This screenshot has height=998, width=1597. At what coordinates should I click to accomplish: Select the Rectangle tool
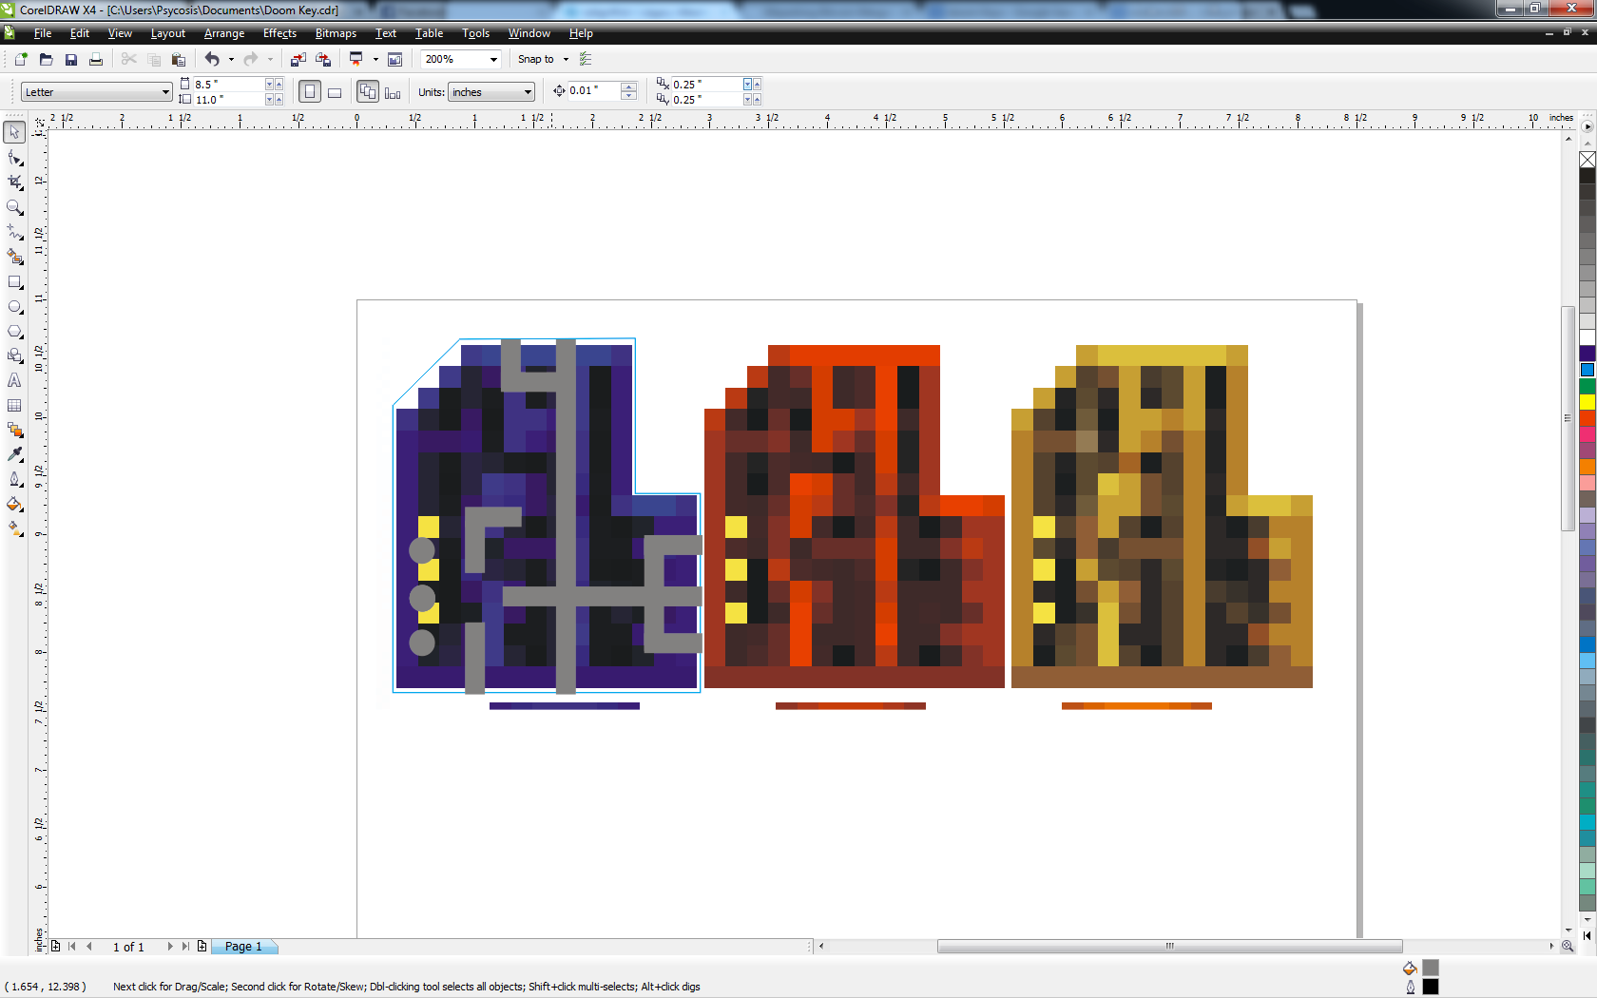(14, 282)
